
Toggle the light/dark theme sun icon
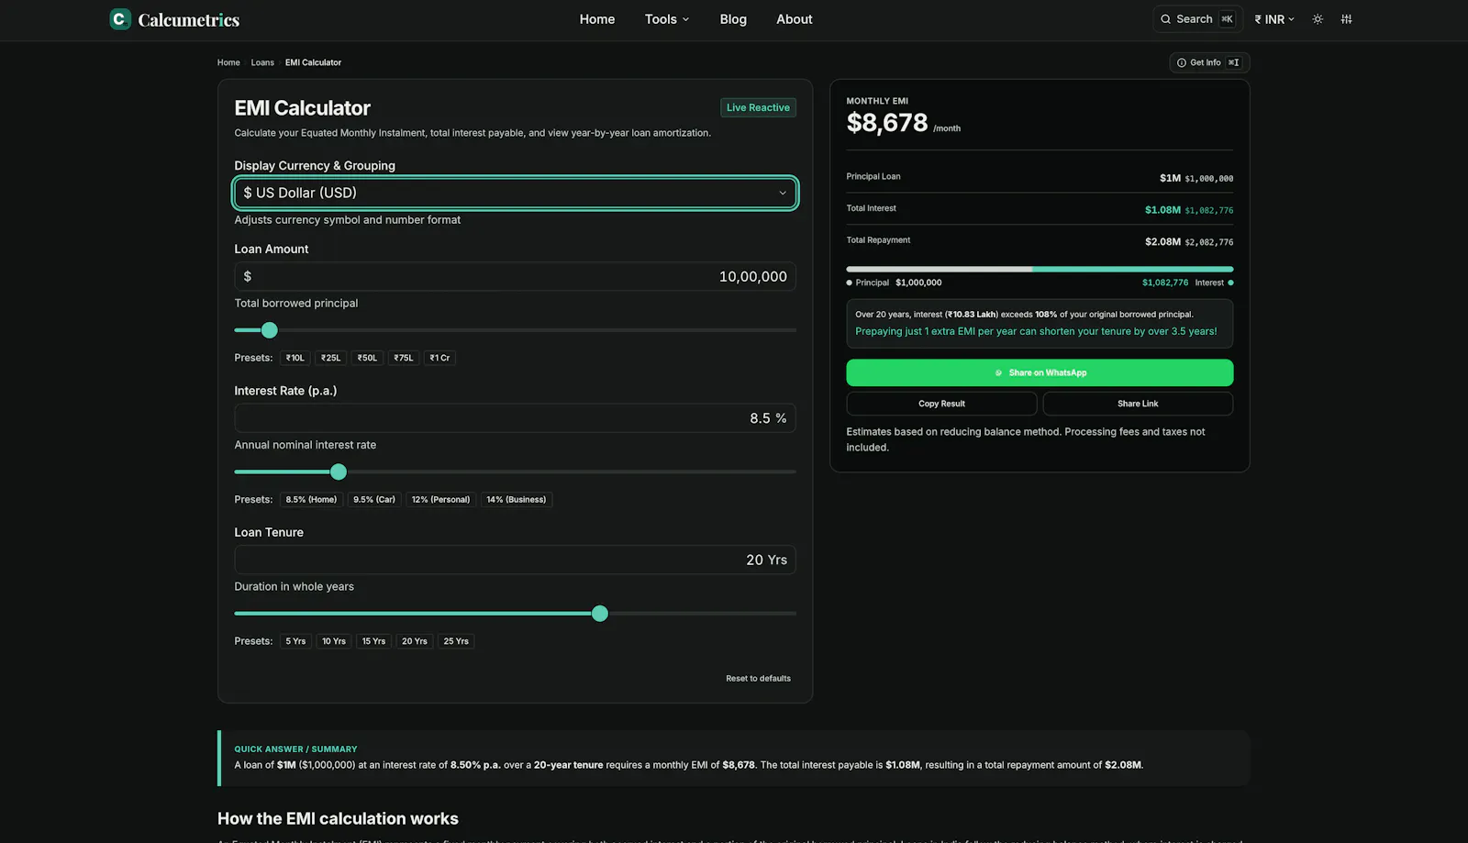click(1318, 19)
